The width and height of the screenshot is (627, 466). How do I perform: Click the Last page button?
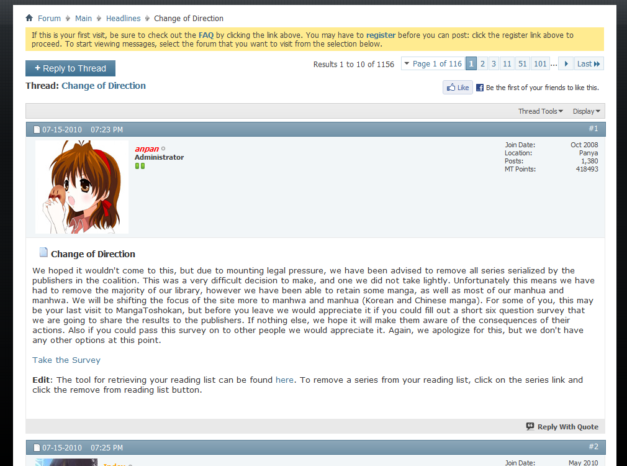point(589,63)
